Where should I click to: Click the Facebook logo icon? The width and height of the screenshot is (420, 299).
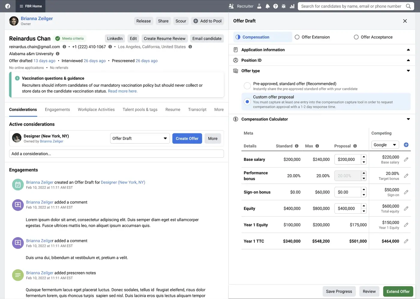click(8, 6)
